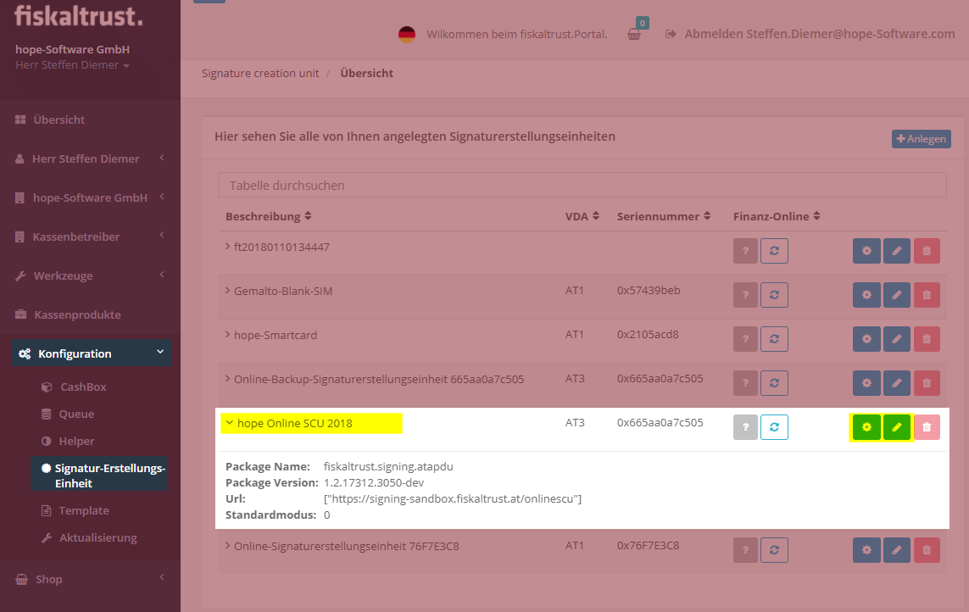Image resolution: width=969 pixels, height=612 pixels.
Task: Click the Anlegen button
Action: tap(921, 139)
